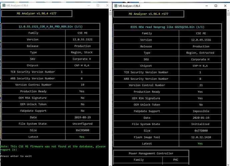Click the right ME Analyzer window app icon
Screen dimensions: 230x166
point(116,6)
